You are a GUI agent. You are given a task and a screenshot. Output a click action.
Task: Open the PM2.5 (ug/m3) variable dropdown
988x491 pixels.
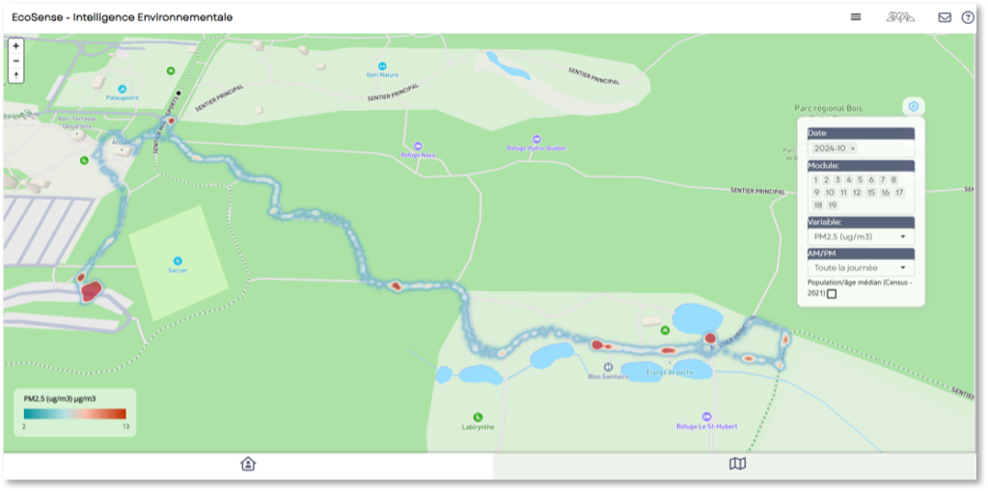861,237
